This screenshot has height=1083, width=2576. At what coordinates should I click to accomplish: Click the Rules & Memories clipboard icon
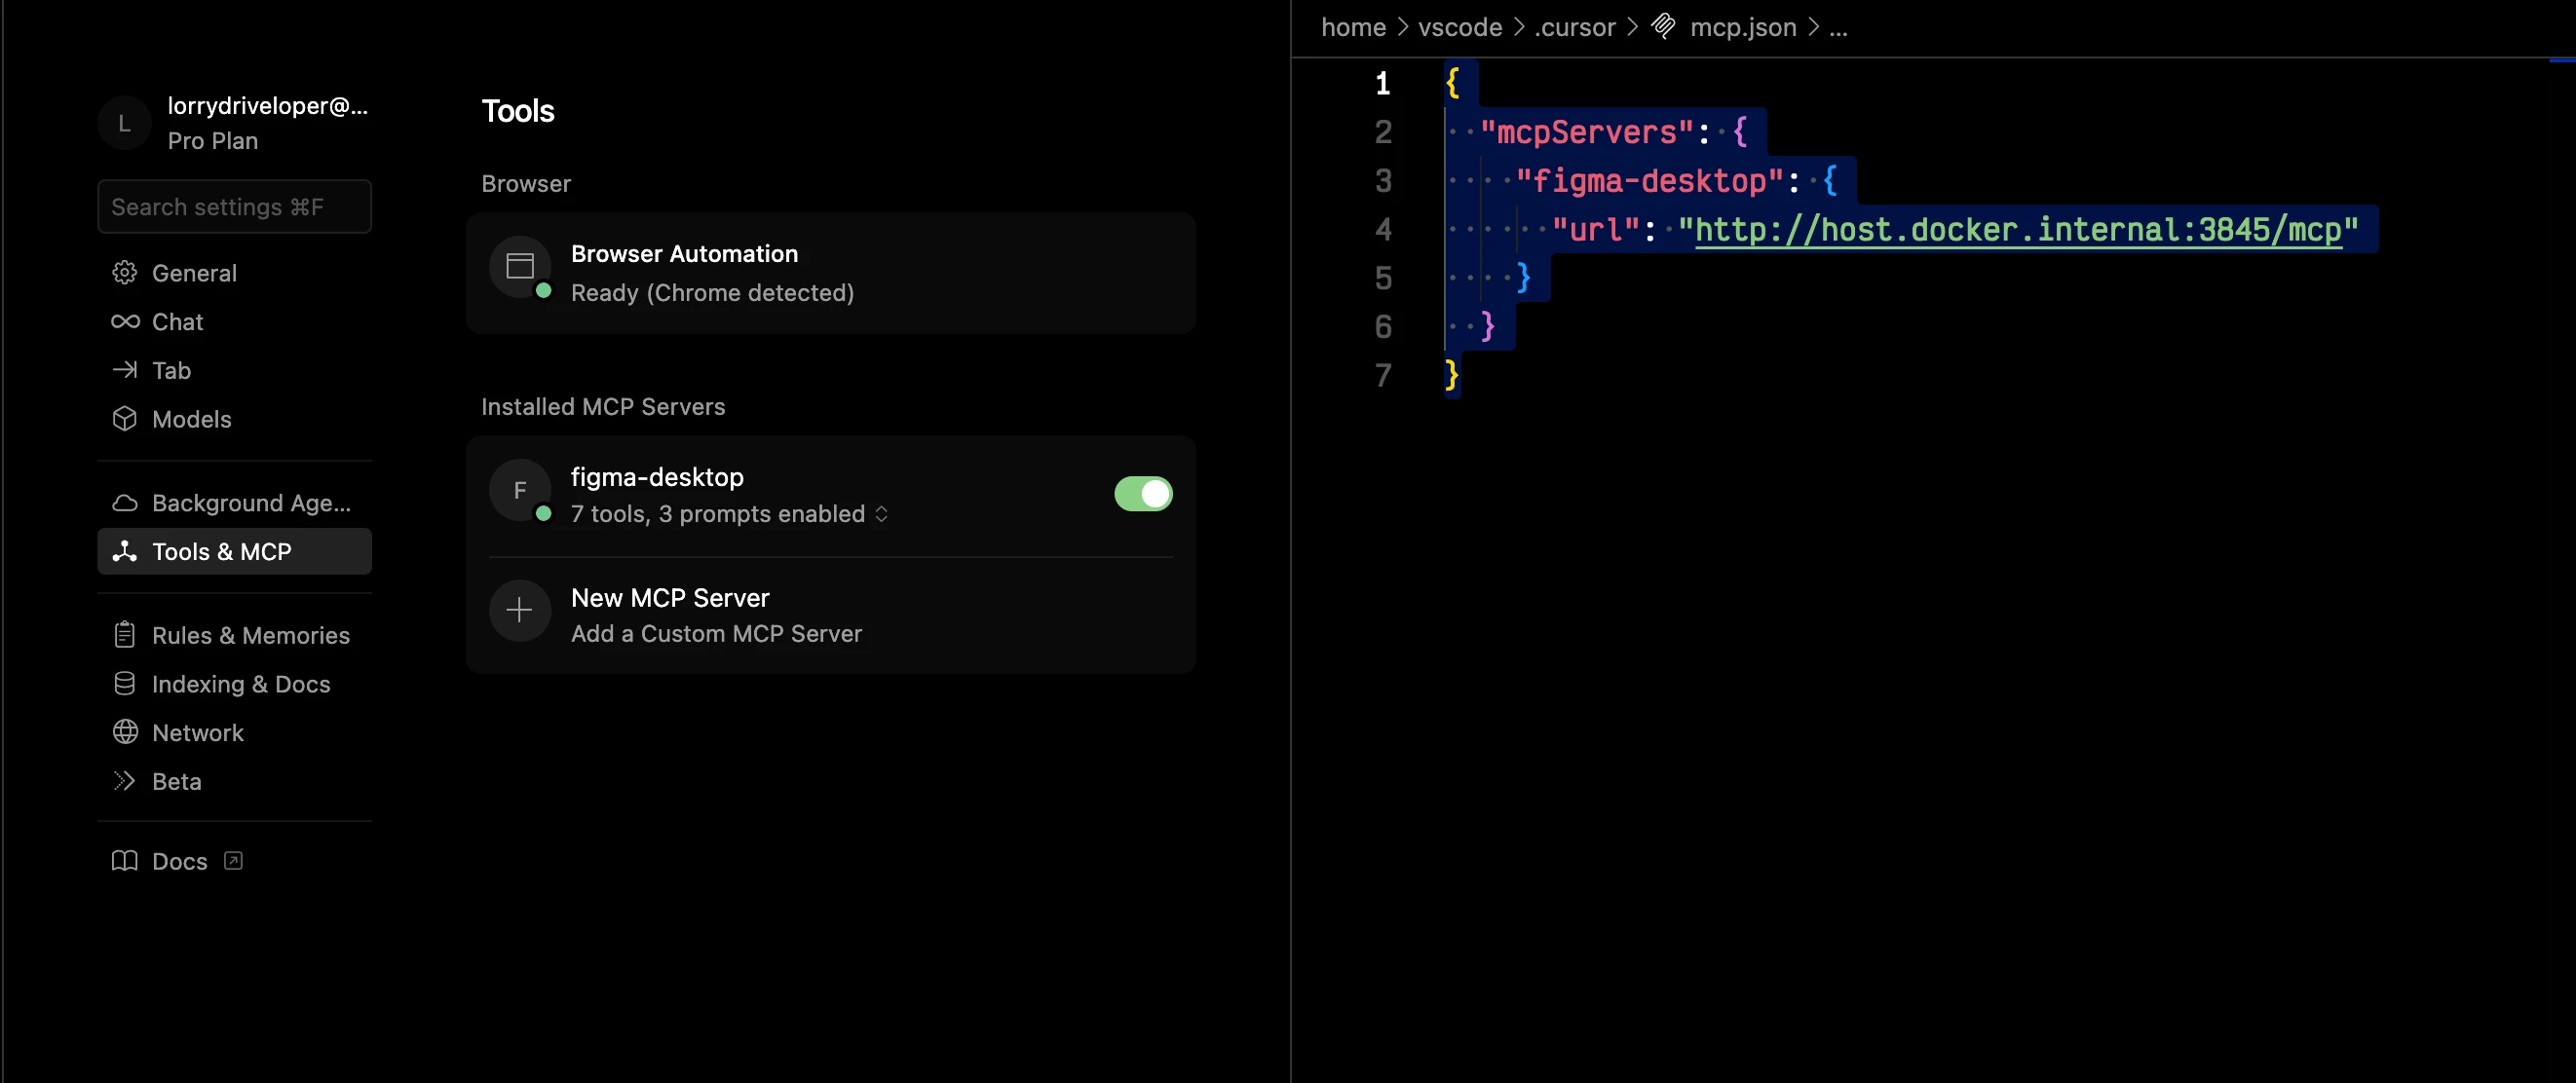[x=124, y=635]
